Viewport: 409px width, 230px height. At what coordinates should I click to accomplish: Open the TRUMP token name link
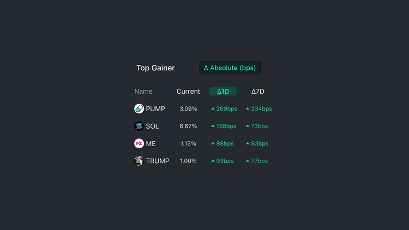pos(158,161)
